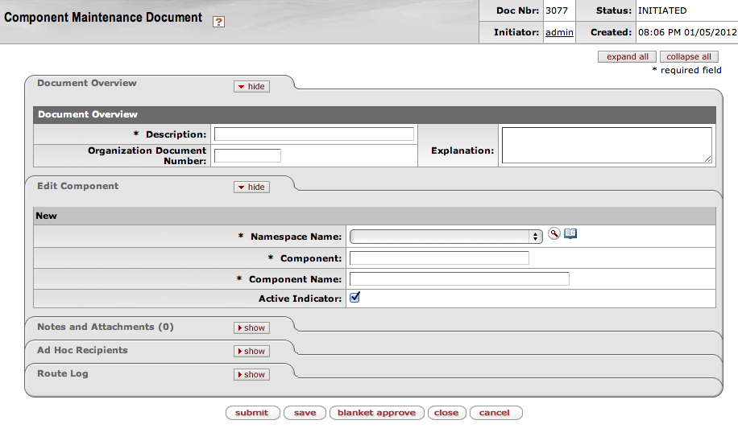Focus the Organization Document Number field

coord(247,155)
